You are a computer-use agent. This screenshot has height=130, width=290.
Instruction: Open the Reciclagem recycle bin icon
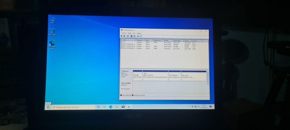(x=52, y=32)
